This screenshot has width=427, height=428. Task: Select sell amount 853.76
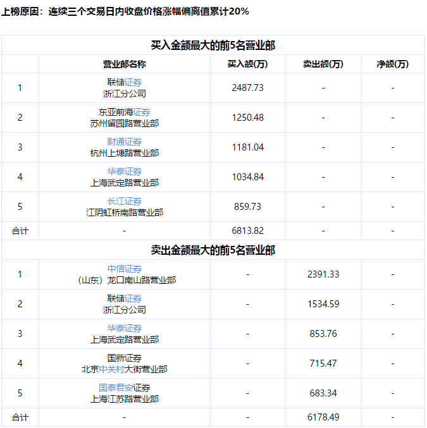click(x=323, y=334)
